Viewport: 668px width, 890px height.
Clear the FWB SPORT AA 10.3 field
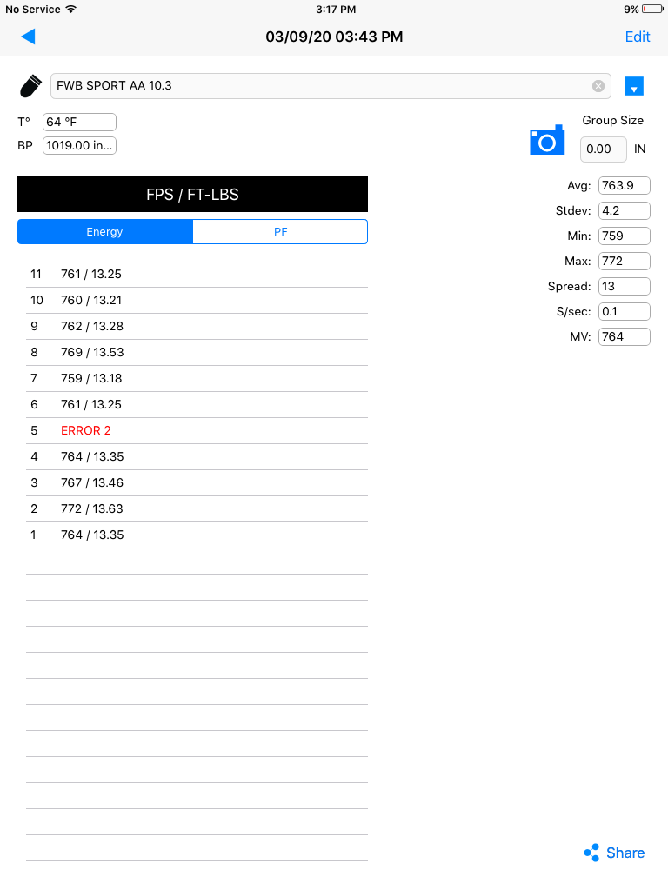click(598, 86)
